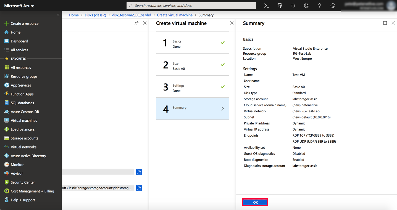This screenshot has width=397, height=210.
Task: Click the ClassicStorage storageAccounts path field
Action: 98,188
